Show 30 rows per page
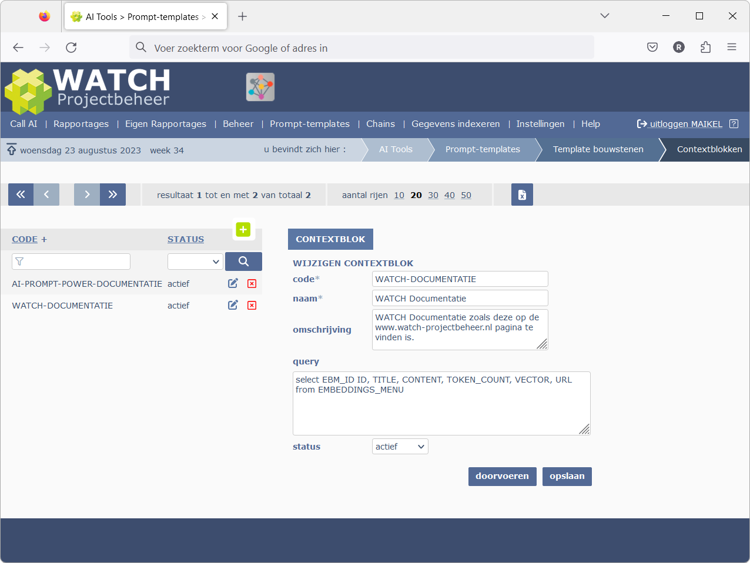 [433, 195]
